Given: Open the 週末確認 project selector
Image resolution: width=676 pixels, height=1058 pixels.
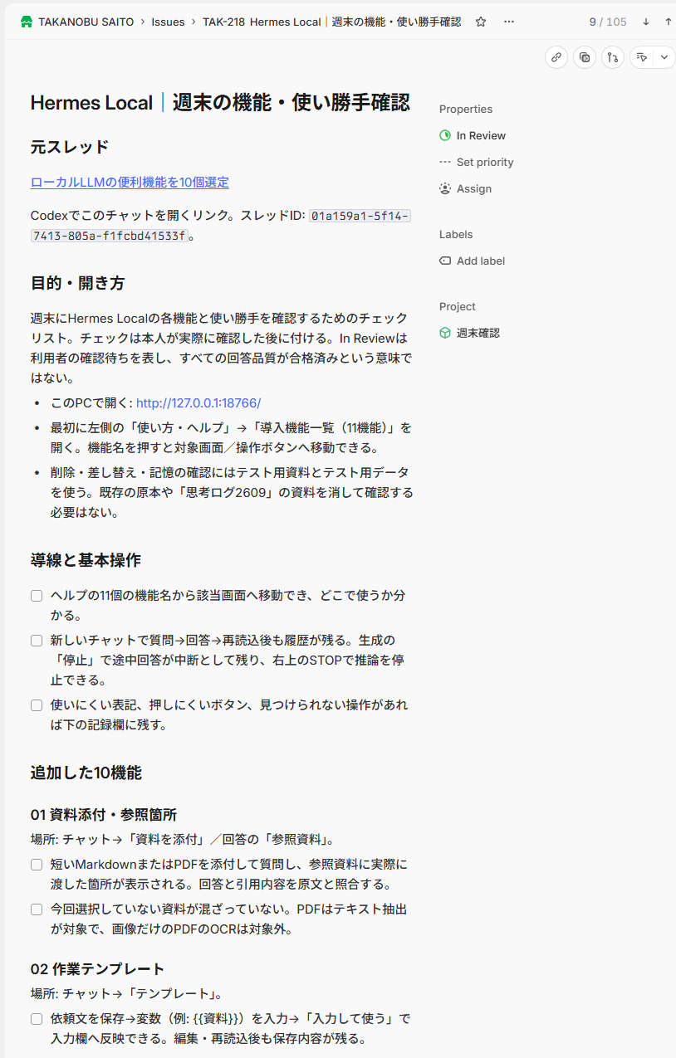Looking at the screenshot, I should click(469, 333).
